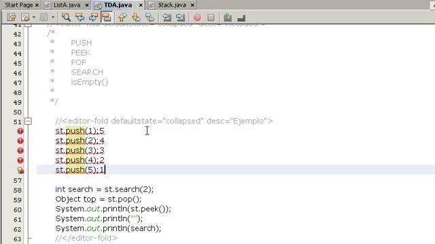Click error marker beside st.push(3);3 line
This screenshot has width=435, height=244.
click(x=20, y=150)
